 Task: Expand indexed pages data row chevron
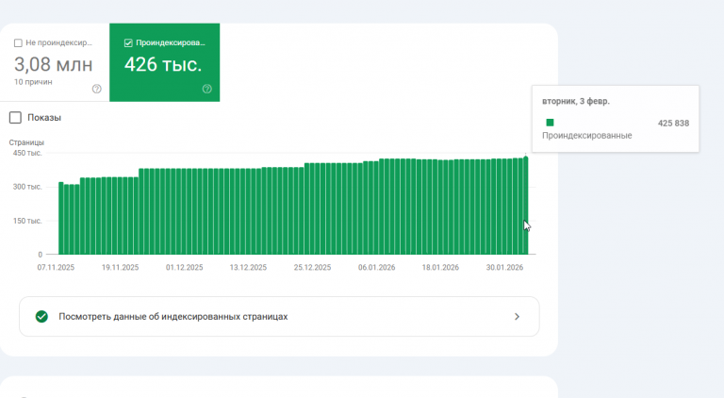click(517, 317)
